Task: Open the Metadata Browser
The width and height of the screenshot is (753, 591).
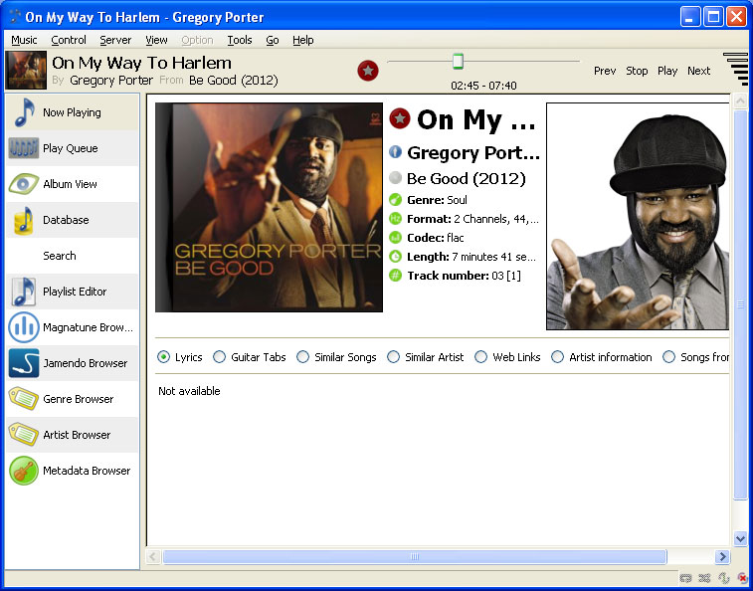Action: pos(72,471)
